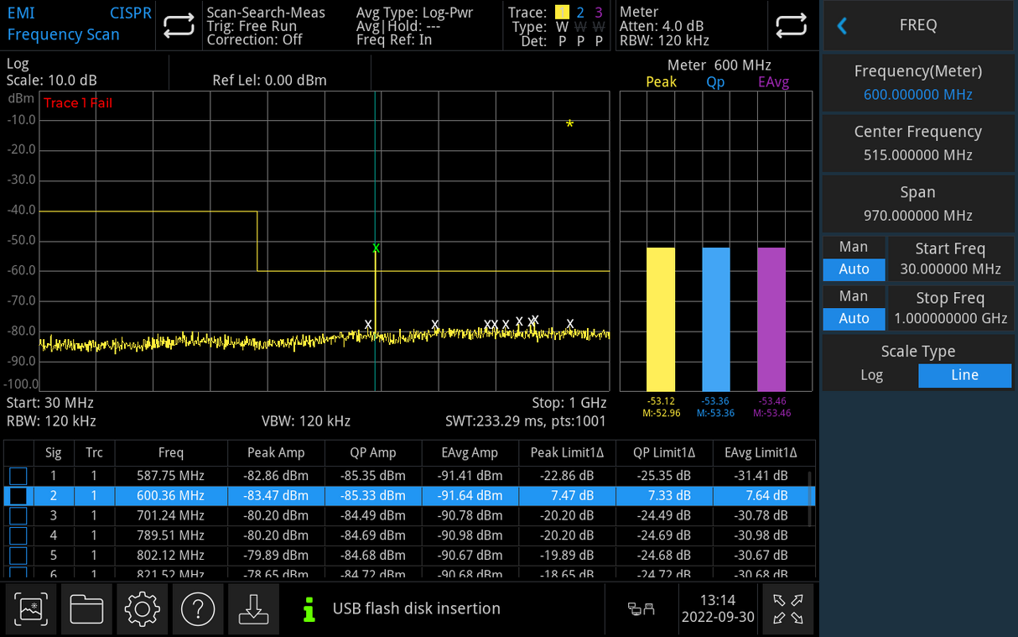Click the save/export download icon
Screen dimensions: 1018x637
click(253, 608)
